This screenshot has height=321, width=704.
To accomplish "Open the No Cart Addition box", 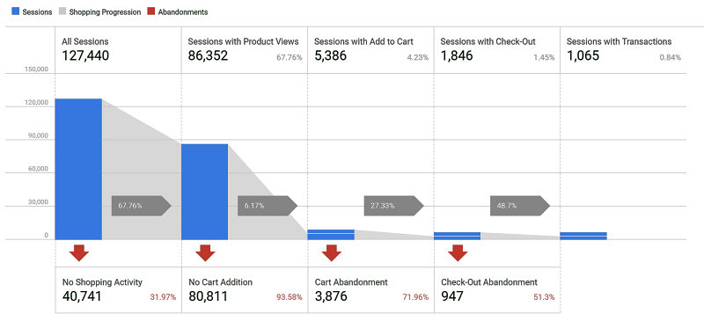I will point(245,290).
